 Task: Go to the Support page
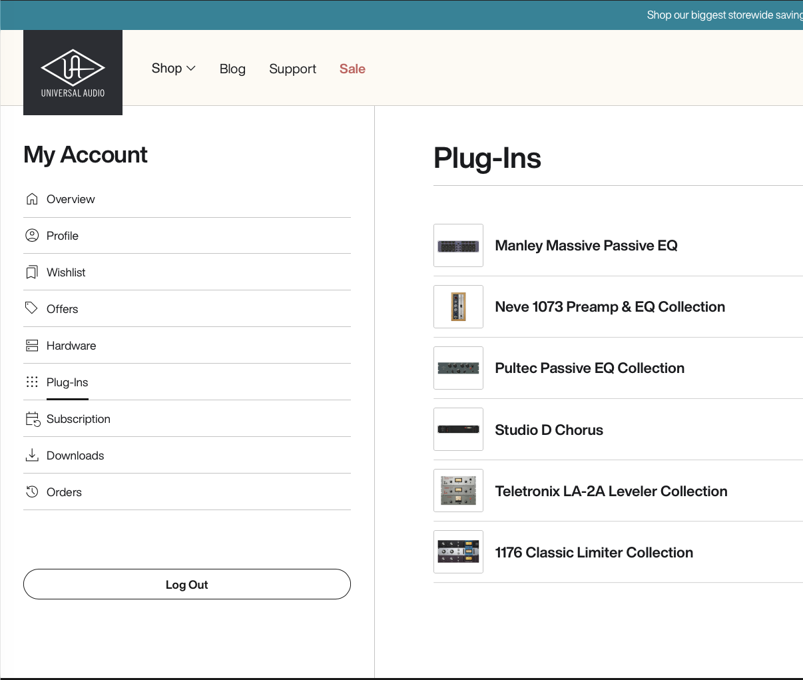(292, 69)
